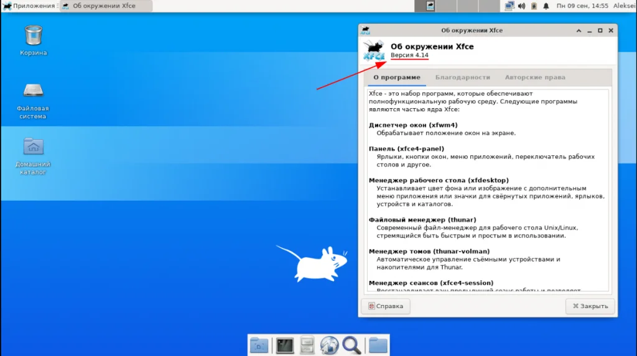Switch to the fourth workspace in the pager
Screen dimensions: 637x356
[x=489, y=6]
